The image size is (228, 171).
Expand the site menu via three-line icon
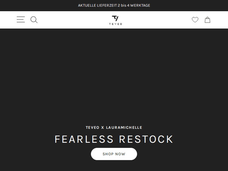point(21,19)
